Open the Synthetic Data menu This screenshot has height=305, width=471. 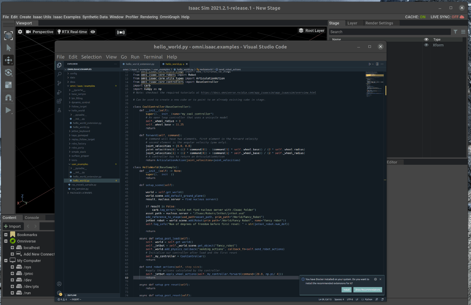[95, 17]
